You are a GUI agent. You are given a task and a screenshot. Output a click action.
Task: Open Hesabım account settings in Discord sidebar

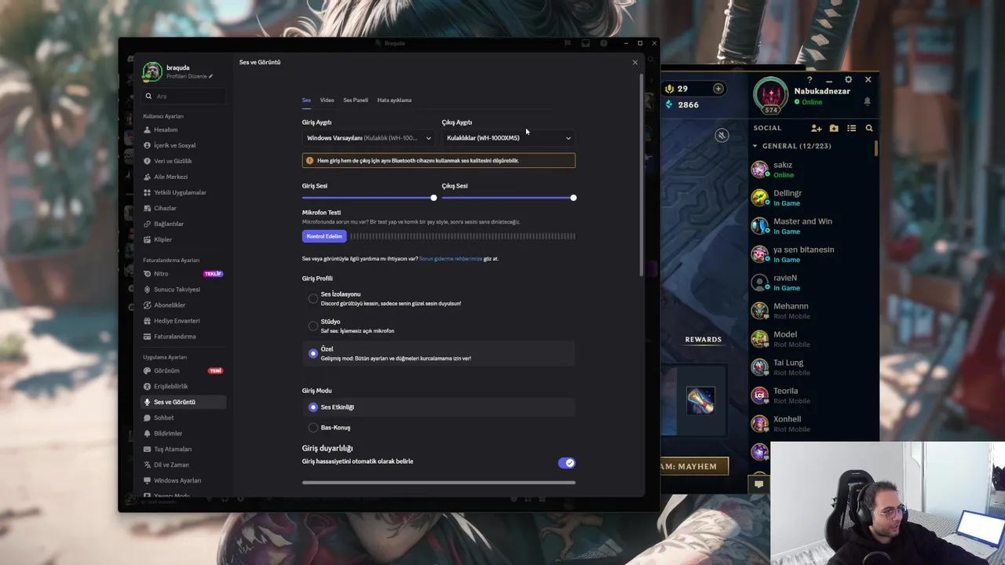point(183,129)
